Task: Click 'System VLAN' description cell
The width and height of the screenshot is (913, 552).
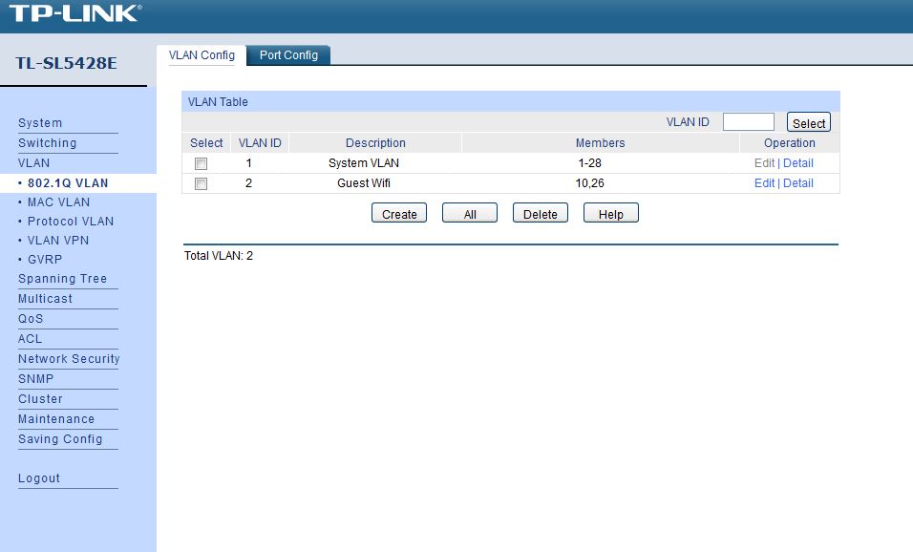Action: [364, 163]
